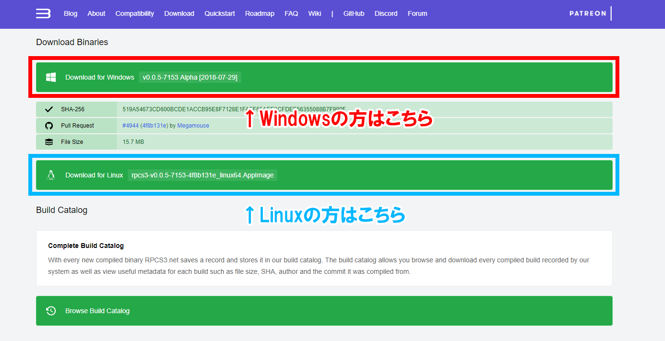Click the Windows logo icon
665x341 pixels.
51,77
